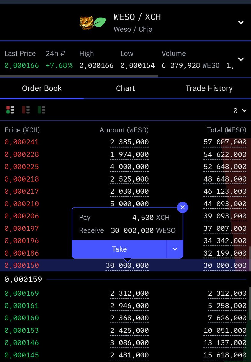Click amount 2 481,000 in bids
This screenshot has width=251, height=362.
[x=129, y=355]
